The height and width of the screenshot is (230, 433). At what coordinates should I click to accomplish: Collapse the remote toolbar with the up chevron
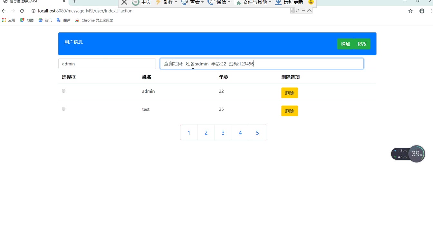pos(309,11)
